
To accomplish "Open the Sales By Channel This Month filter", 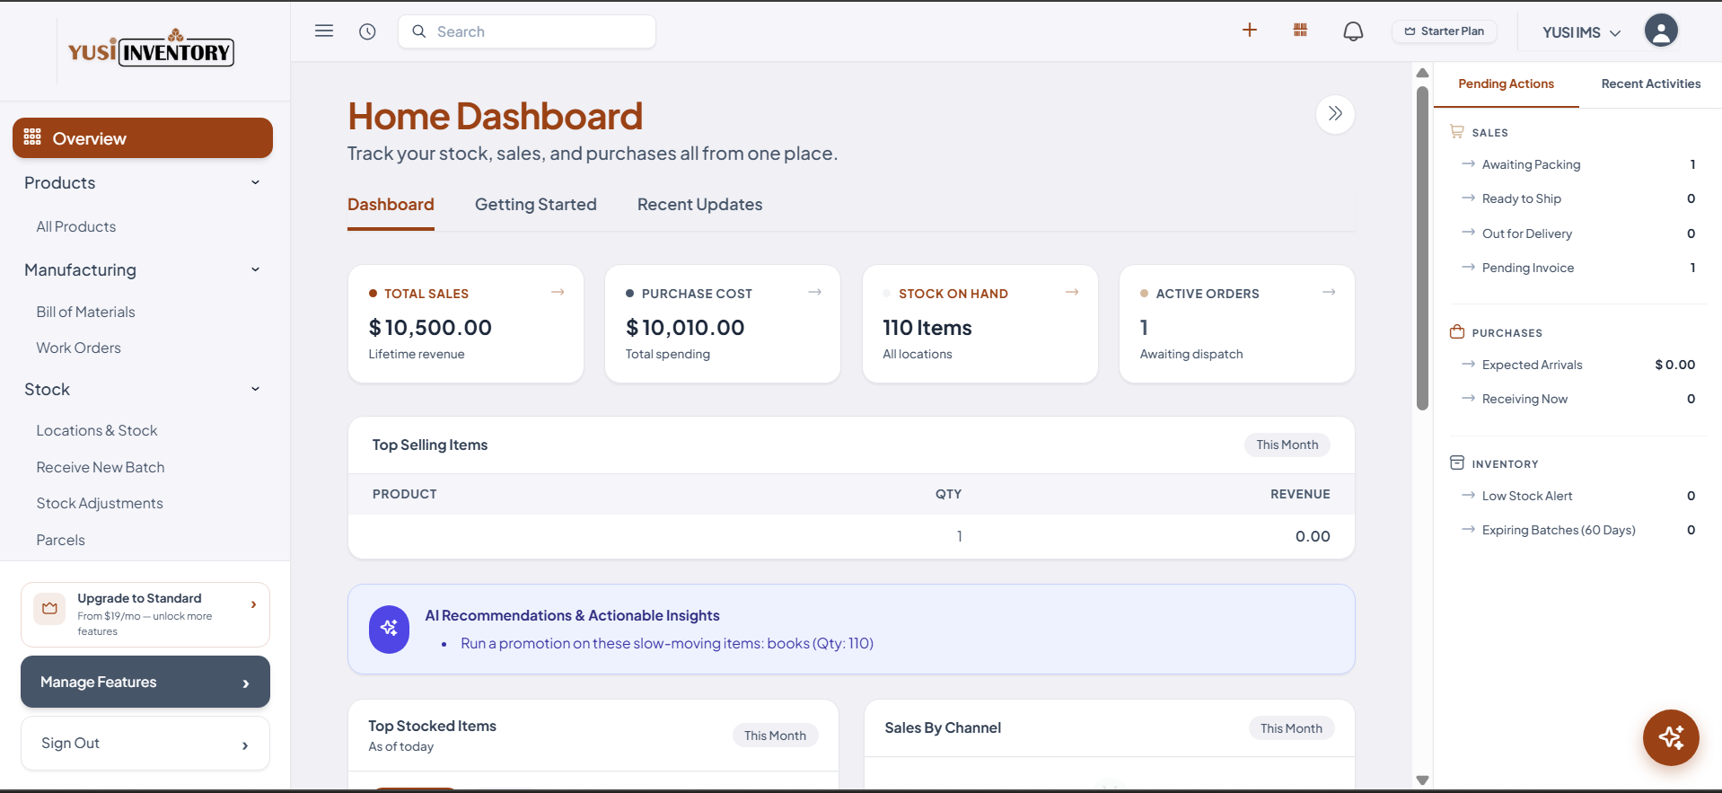I will pyautogui.click(x=1291, y=728).
